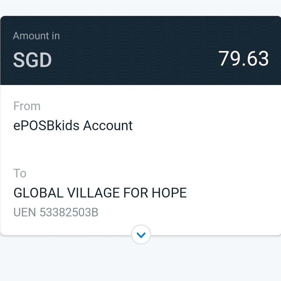This screenshot has width=281, height=281.
Task: Select the UEN number 53382503B
Action: 69,213
